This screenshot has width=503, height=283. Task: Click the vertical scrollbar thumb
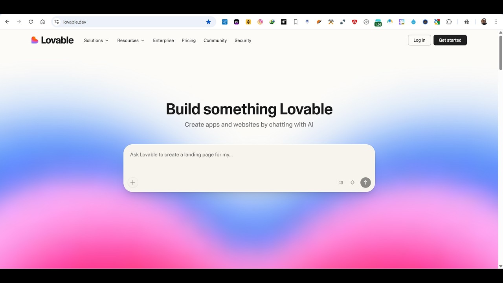pyautogui.click(x=501, y=53)
